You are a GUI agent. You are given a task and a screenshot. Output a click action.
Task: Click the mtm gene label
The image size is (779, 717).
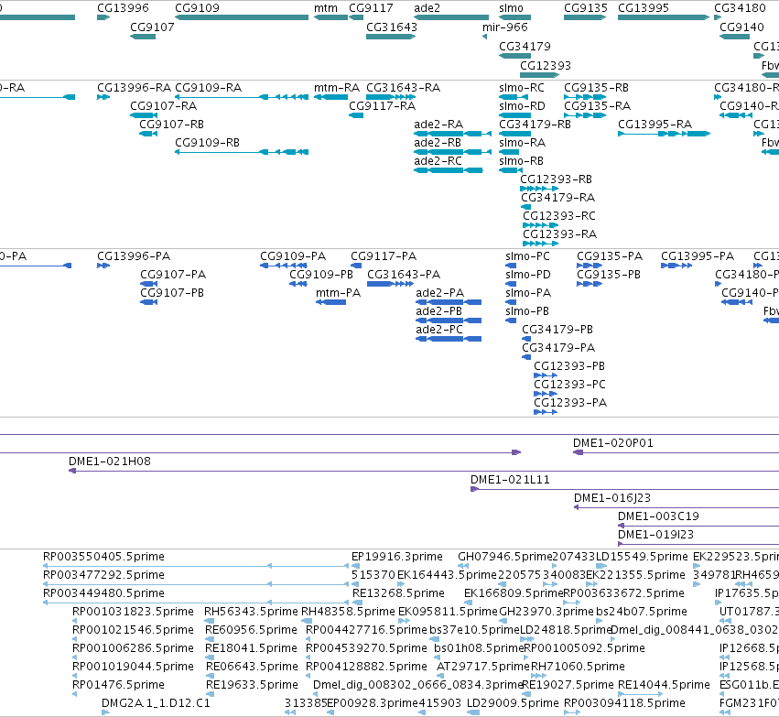click(325, 8)
